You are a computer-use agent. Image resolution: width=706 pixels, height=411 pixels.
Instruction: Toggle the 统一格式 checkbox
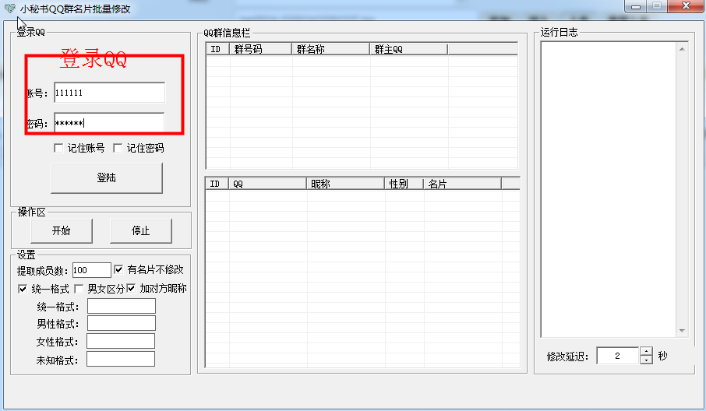coord(23,289)
